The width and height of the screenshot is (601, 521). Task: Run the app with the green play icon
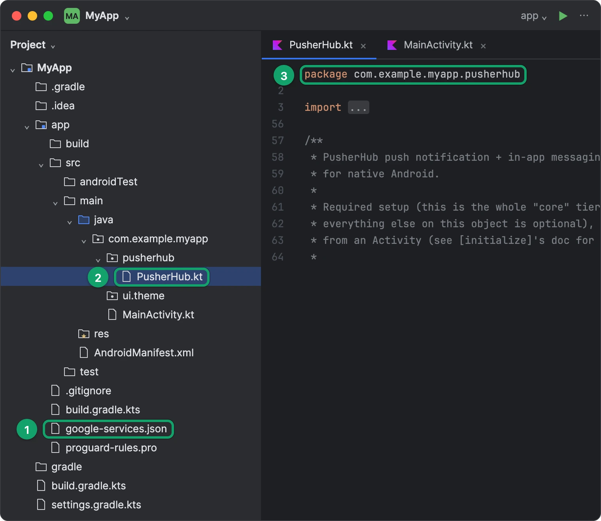coord(563,16)
